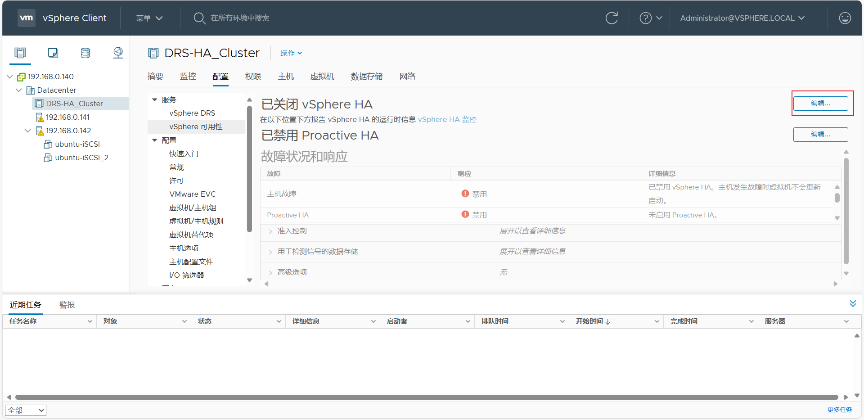This screenshot has width=864, height=420.
Task: Expand the 高级选项 row
Action: click(x=270, y=273)
